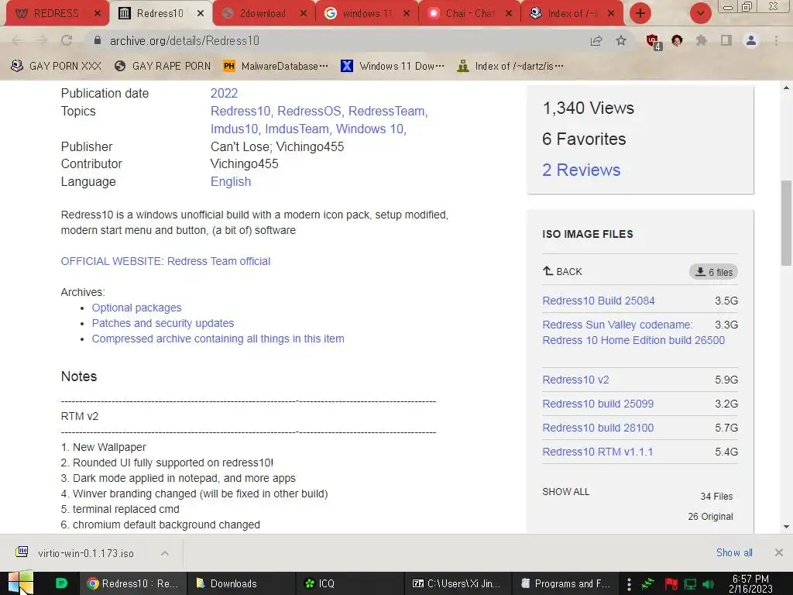793x595 pixels.
Task: Switch to ICQ in the taskbar
Action: tap(349, 583)
